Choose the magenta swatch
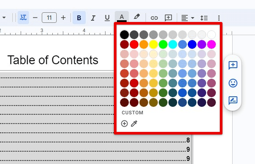 [211, 44]
